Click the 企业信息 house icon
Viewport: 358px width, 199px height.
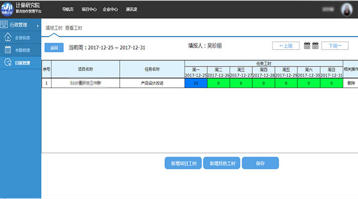click(x=8, y=37)
